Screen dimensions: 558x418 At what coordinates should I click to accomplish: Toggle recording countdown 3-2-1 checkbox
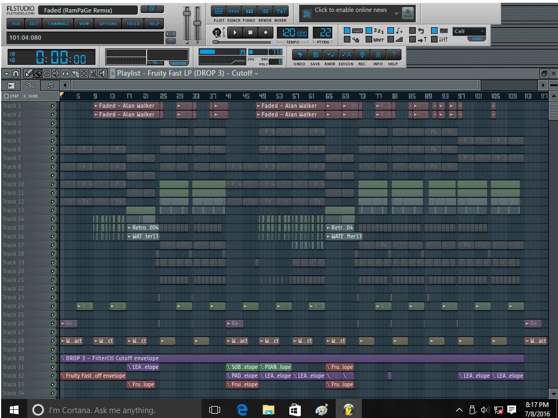coord(369,30)
